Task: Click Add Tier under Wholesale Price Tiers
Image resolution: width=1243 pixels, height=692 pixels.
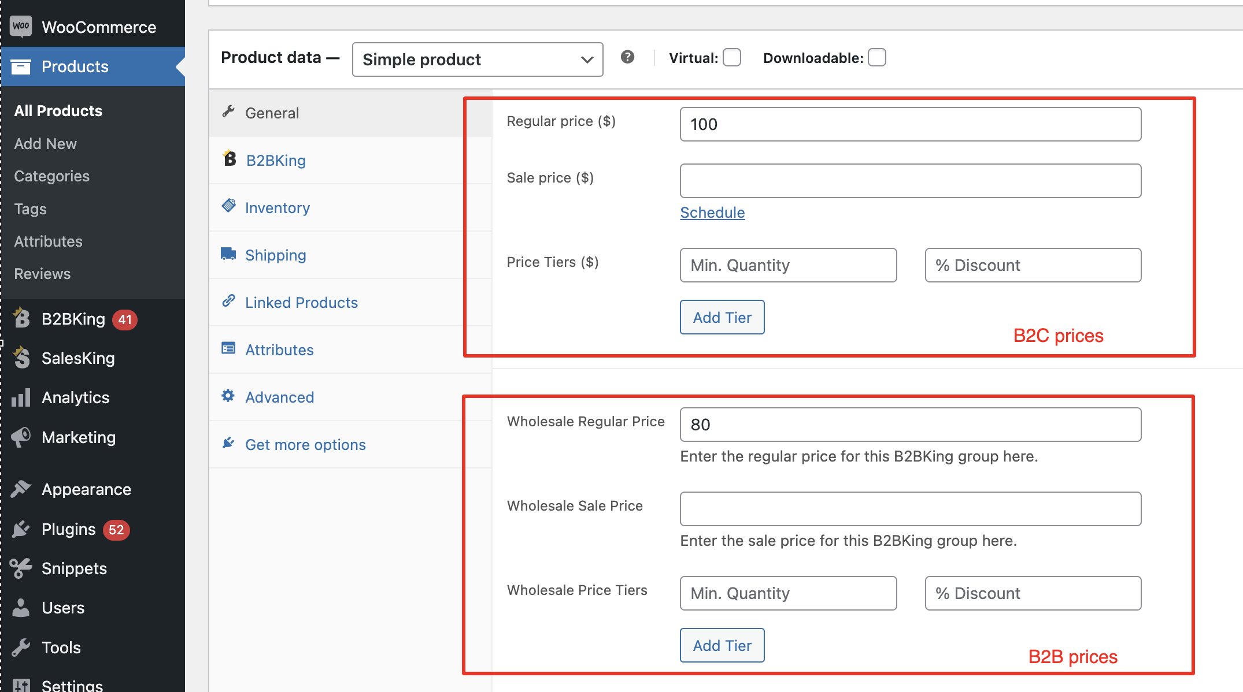Action: coord(722,645)
